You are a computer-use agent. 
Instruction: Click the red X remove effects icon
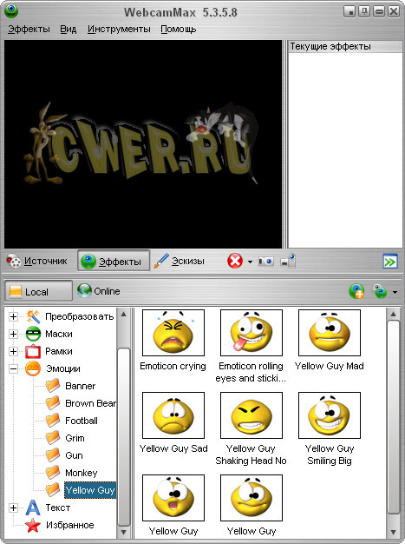235,261
